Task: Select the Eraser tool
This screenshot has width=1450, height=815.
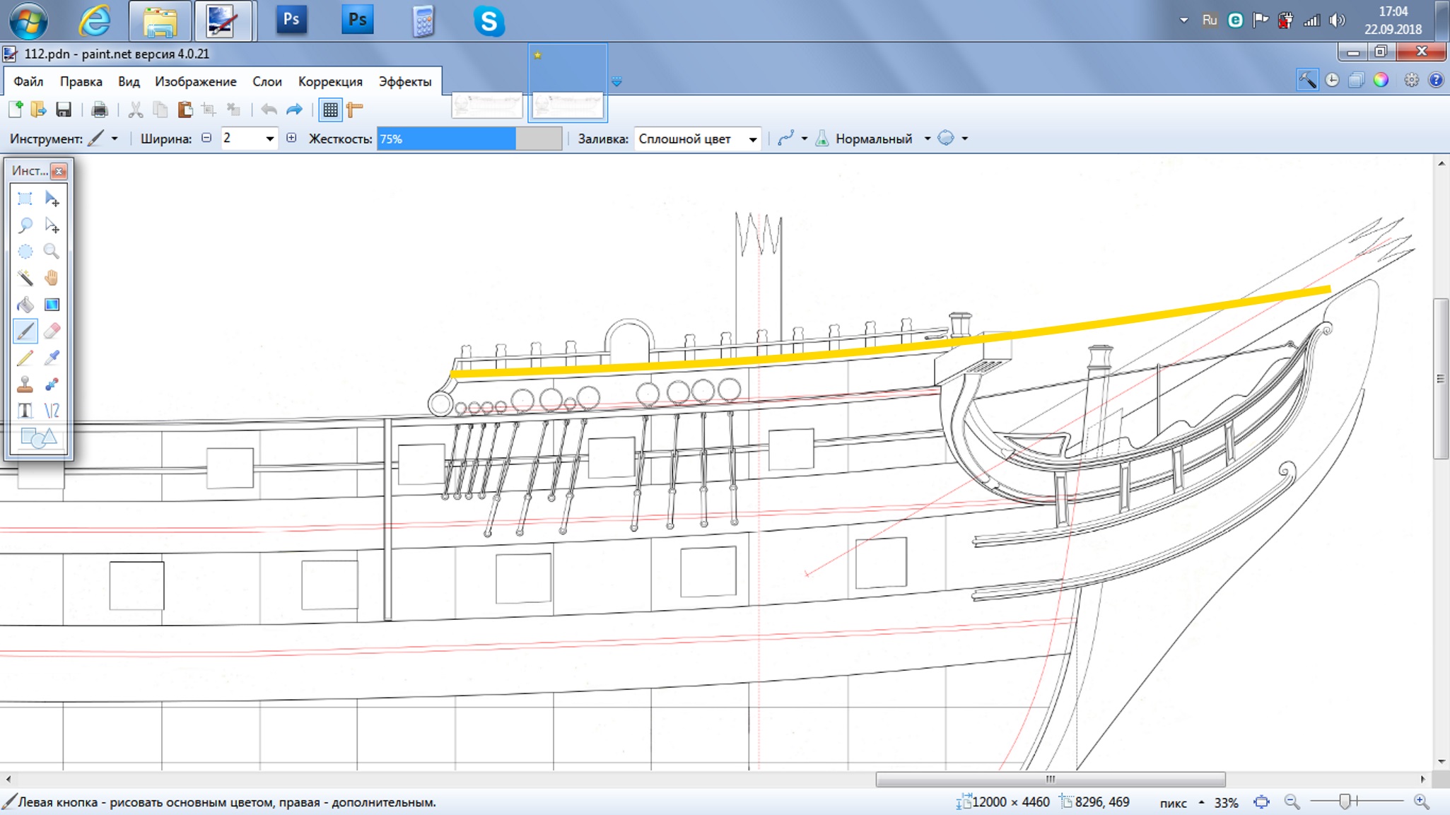Action: (x=52, y=331)
